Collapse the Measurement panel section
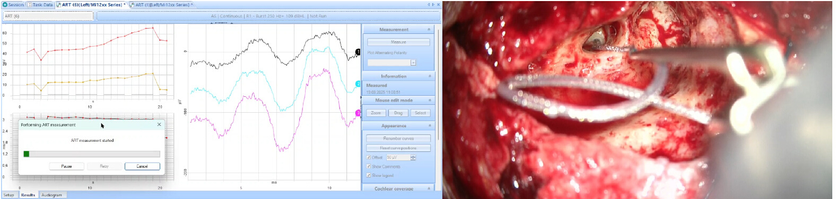 coord(429,30)
